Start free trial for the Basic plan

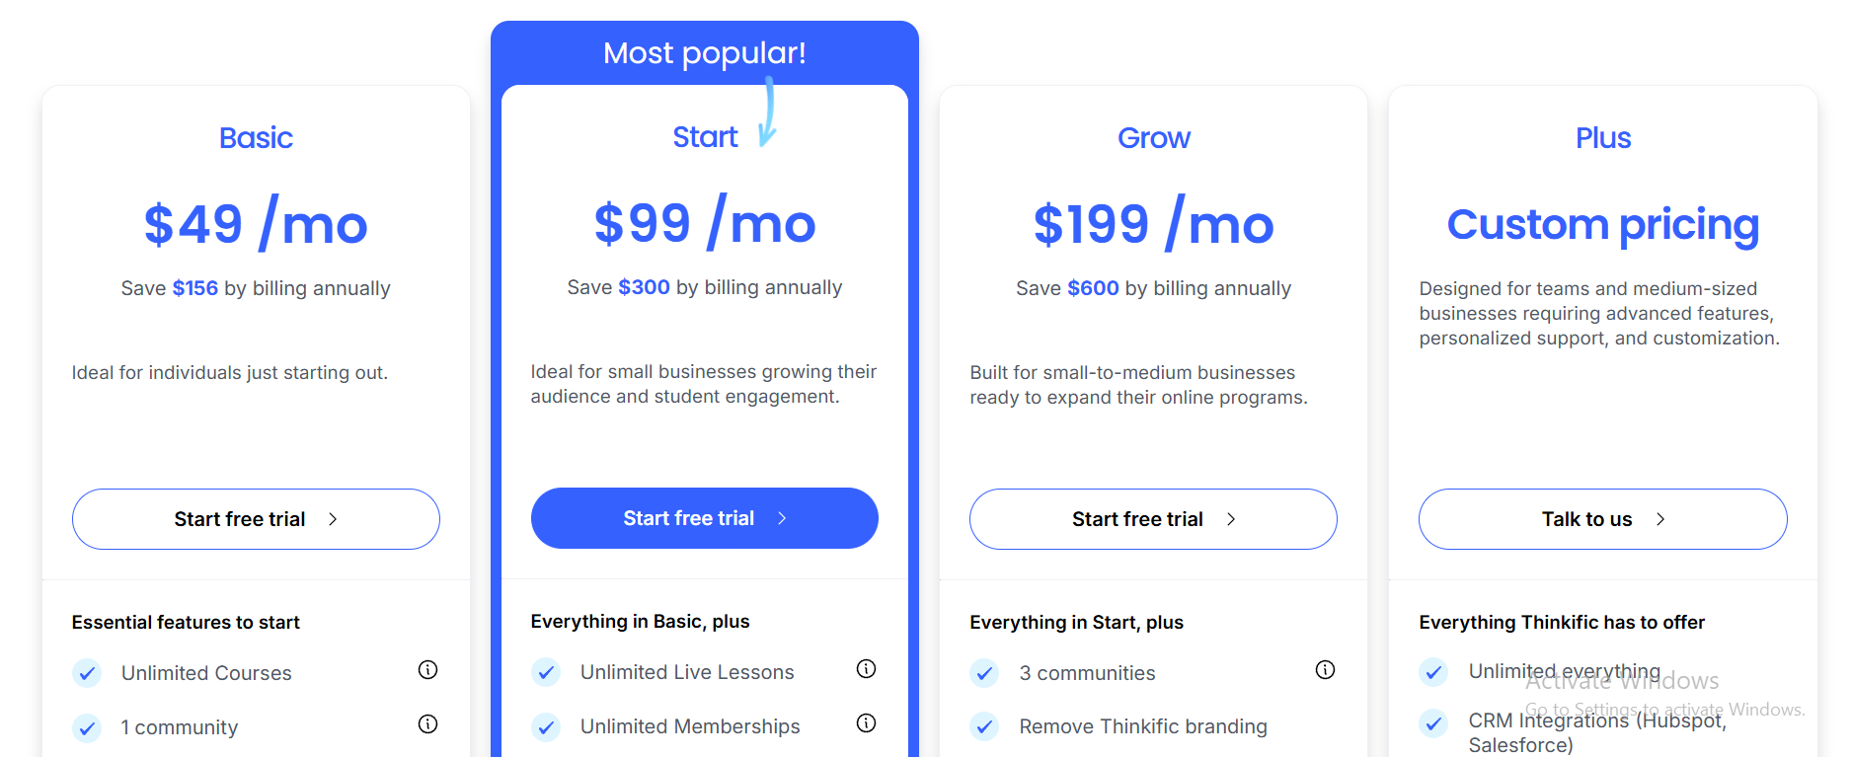pyautogui.click(x=256, y=519)
